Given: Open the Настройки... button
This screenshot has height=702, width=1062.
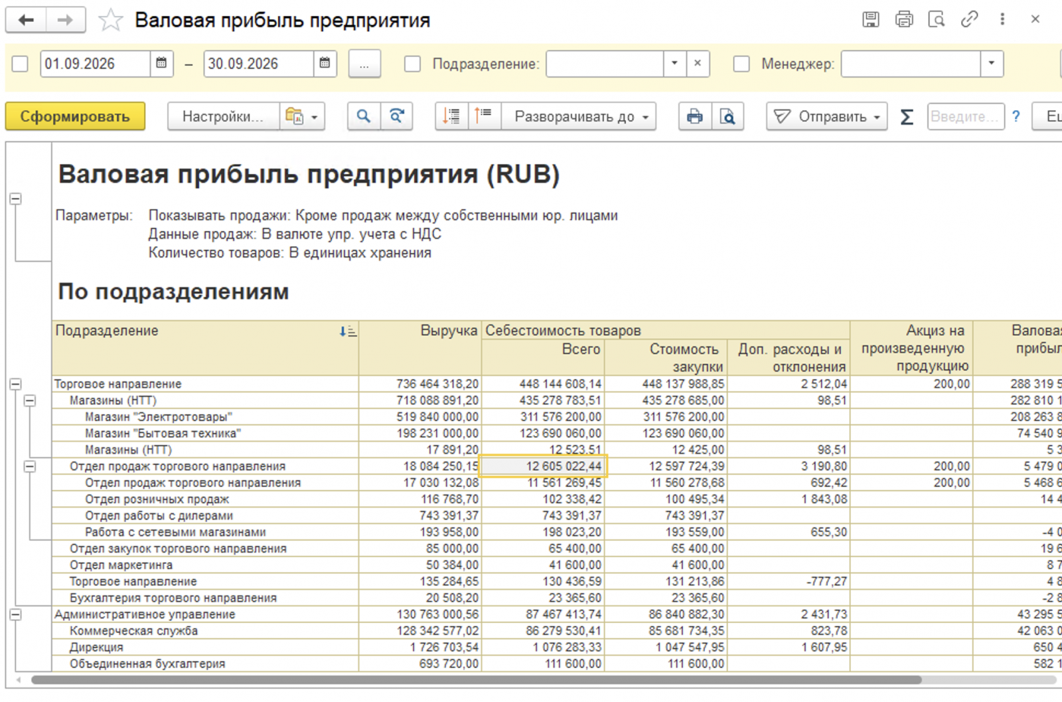Looking at the screenshot, I should click(x=224, y=116).
